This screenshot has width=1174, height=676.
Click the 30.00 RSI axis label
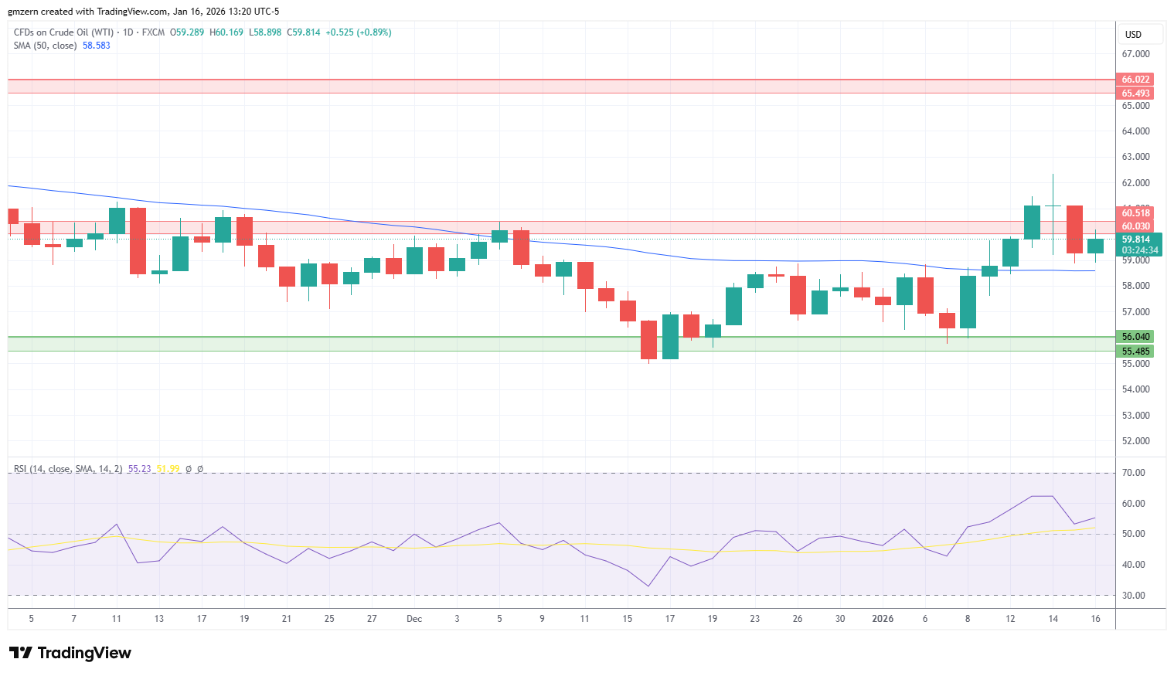point(1133,596)
